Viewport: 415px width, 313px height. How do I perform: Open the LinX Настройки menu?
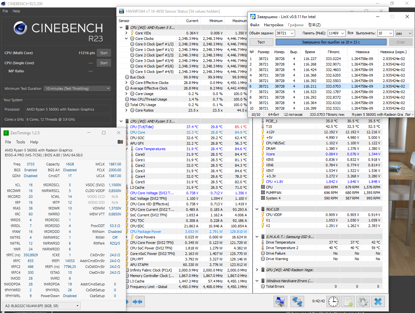(274, 25)
